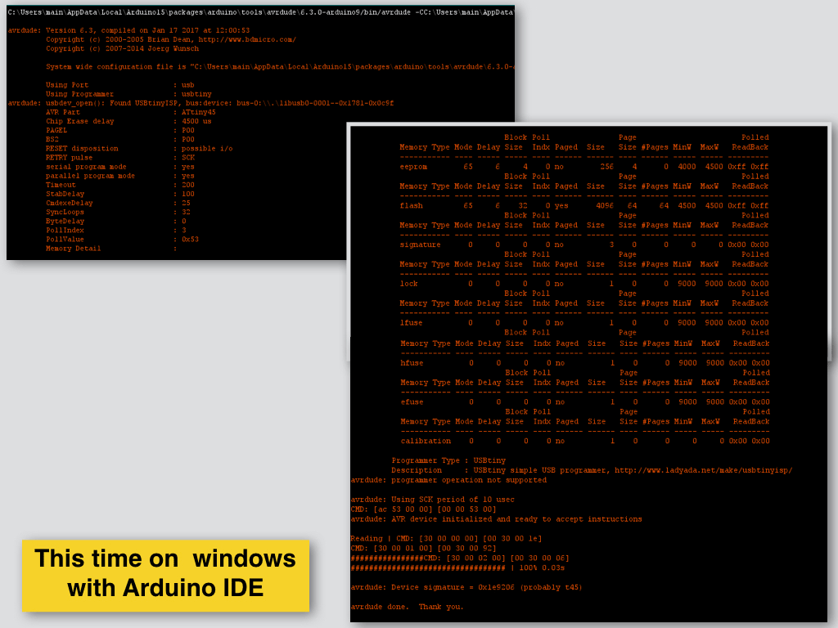838x628 pixels.
Task: Click the ladyada.net usbtinyisp URL text
Action: (x=703, y=470)
